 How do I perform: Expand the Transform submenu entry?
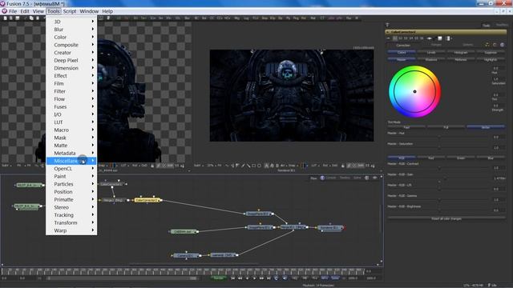click(x=71, y=222)
